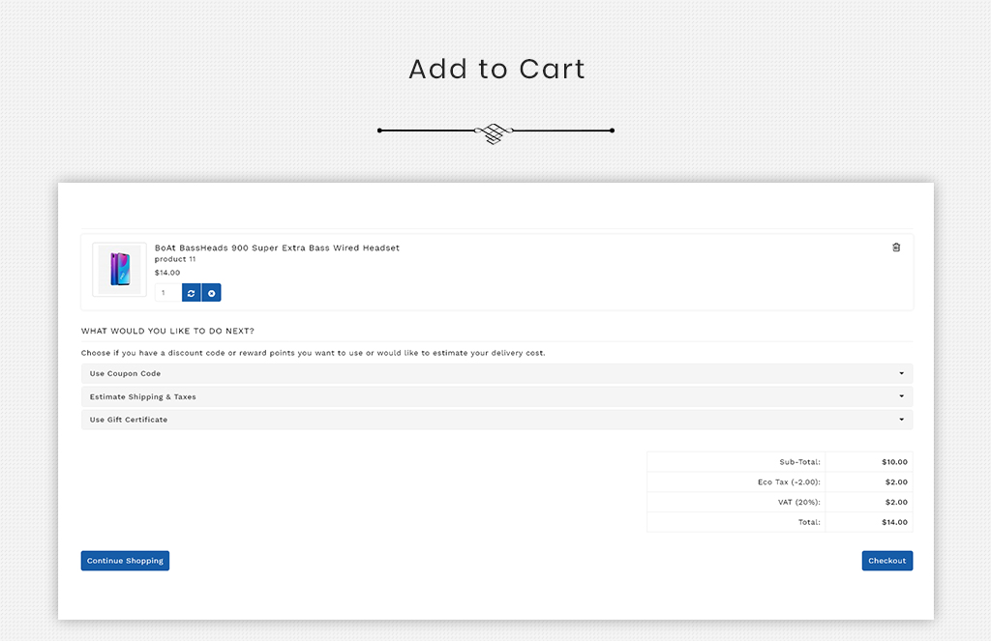Screen dimensions: 991x641
Task: Click the blue circle remove icon beside refresh
Action: tap(211, 293)
